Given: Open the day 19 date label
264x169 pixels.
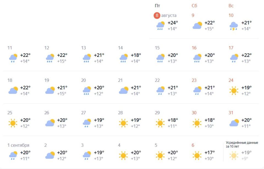Looking at the screenshot, I should 47,80.
